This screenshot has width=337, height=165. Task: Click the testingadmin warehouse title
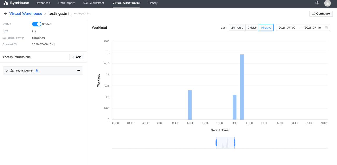pyautogui.click(x=60, y=14)
